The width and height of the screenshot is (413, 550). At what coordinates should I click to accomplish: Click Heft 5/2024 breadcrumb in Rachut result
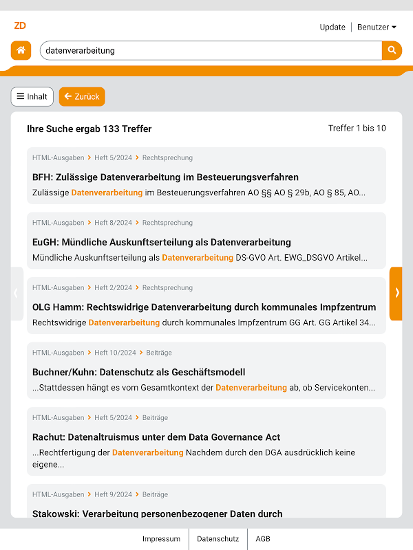(x=113, y=418)
